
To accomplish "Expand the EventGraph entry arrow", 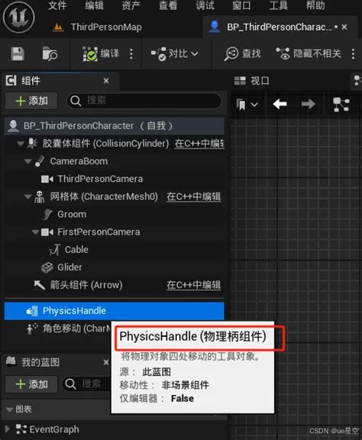I will click(x=8, y=429).
